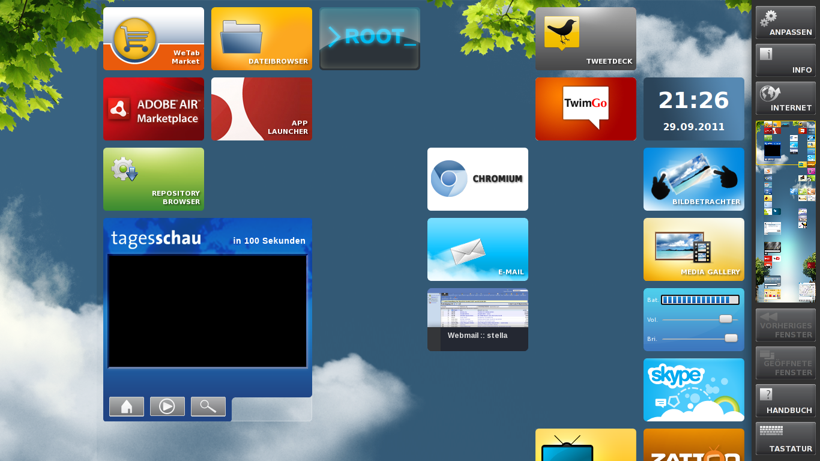Open the Media Gallery tile
This screenshot has width=820, height=461.
[694, 250]
